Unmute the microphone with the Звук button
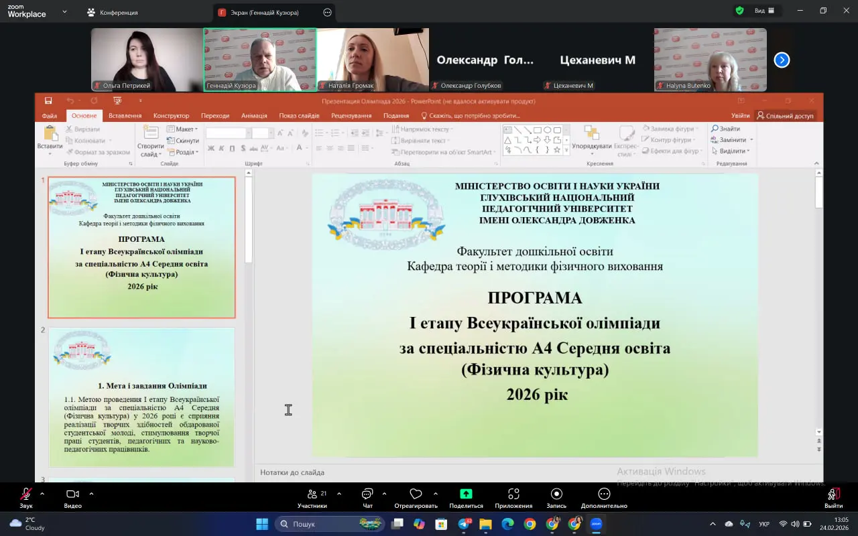 pyautogui.click(x=26, y=494)
